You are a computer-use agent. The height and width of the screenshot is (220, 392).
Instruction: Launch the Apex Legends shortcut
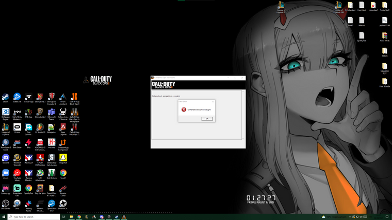[x=63, y=130]
